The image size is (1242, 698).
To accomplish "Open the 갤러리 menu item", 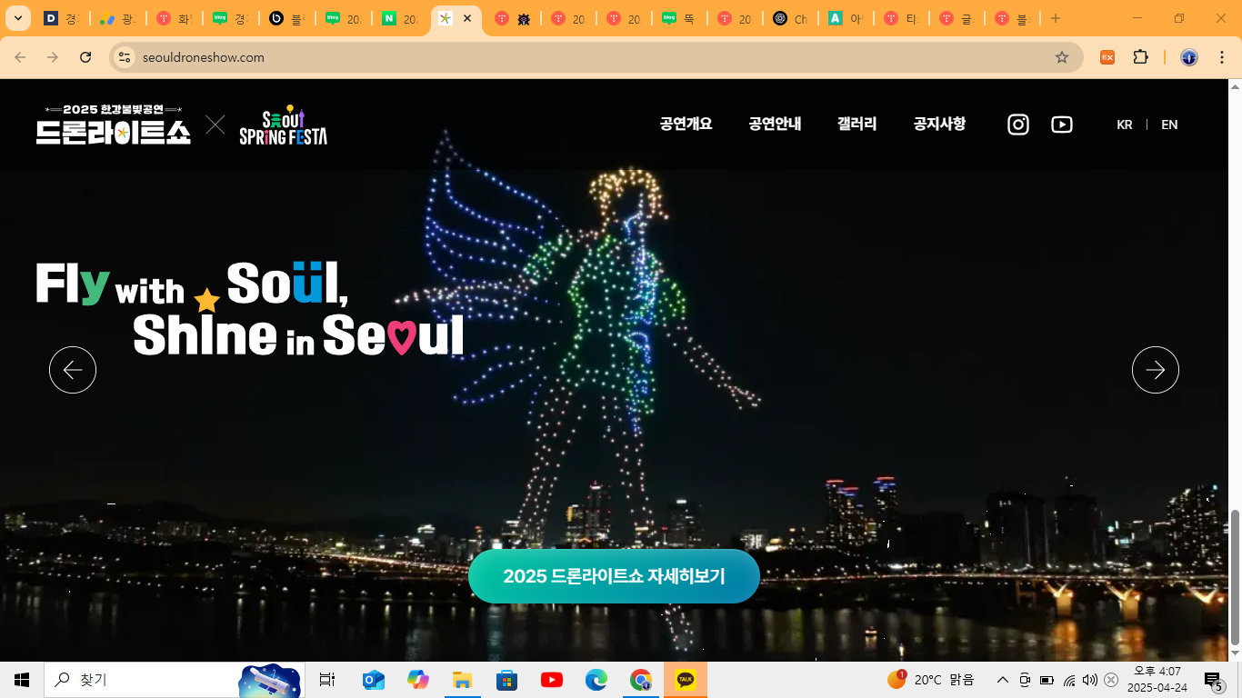I will click(855, 125).
